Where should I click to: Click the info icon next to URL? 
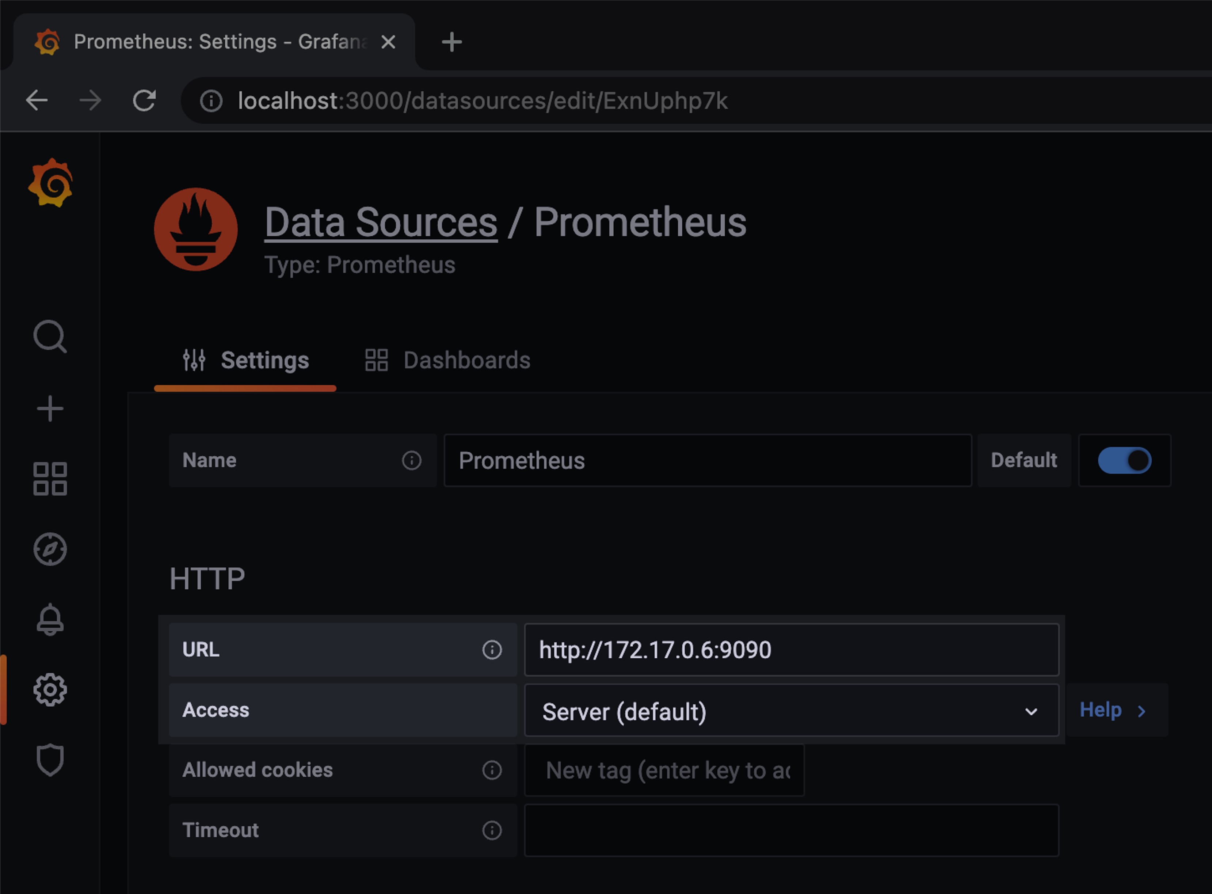click(x=491, y=649)
